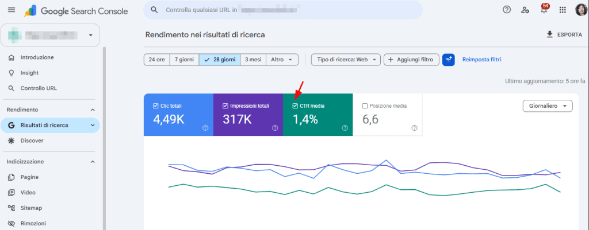Click the Google G icon in sidebar
This screenshot has height=230, width=589.
12,126
